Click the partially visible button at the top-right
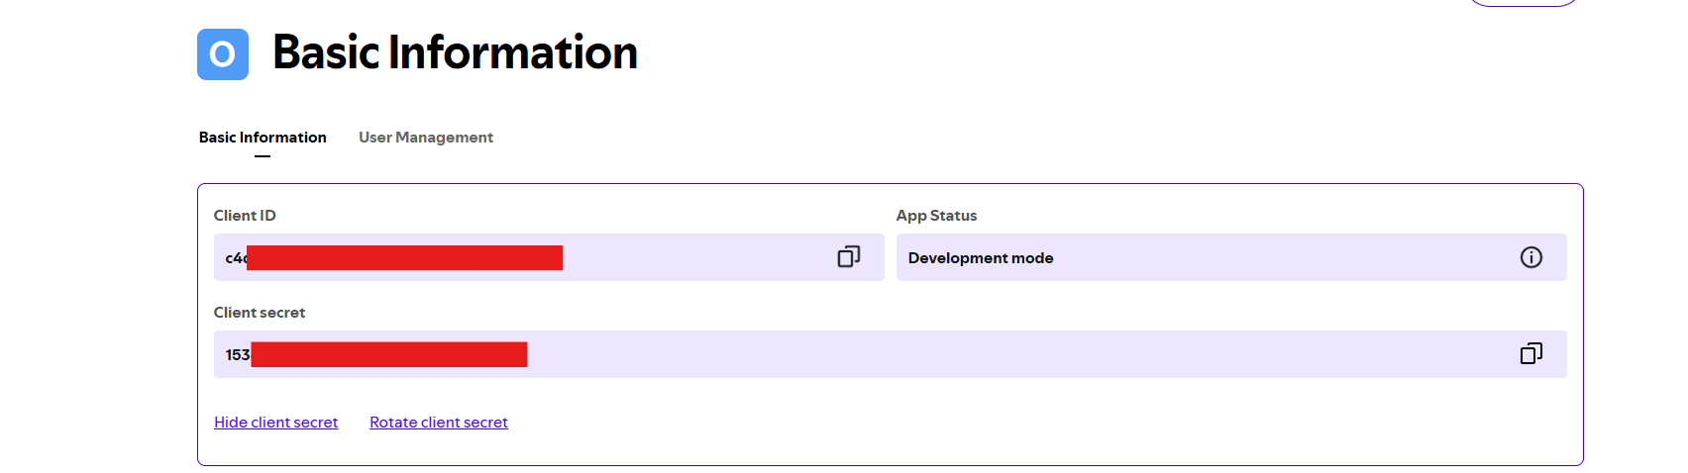The width and height of the screenshot is (1688, 473). coord(1523,3)
